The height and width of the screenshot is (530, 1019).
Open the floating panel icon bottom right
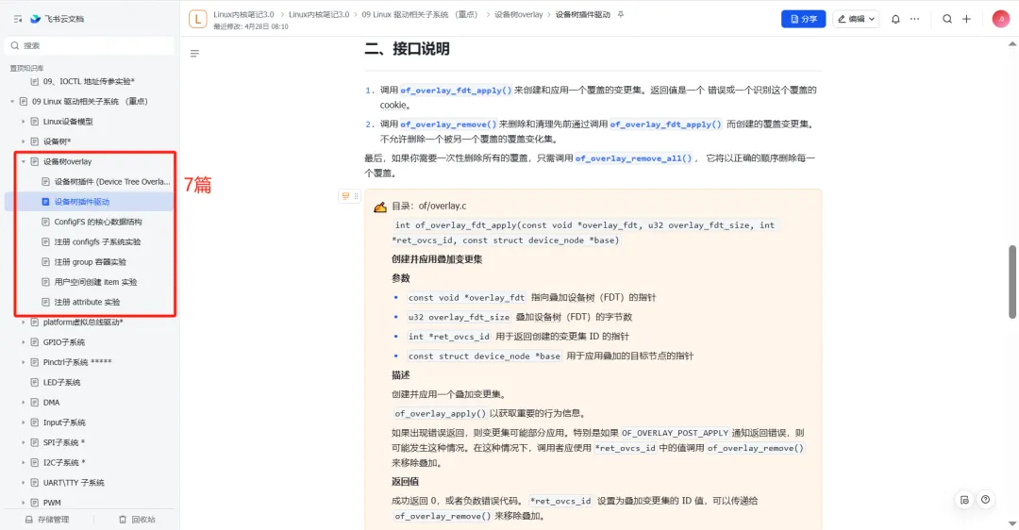tap(964, 500)
